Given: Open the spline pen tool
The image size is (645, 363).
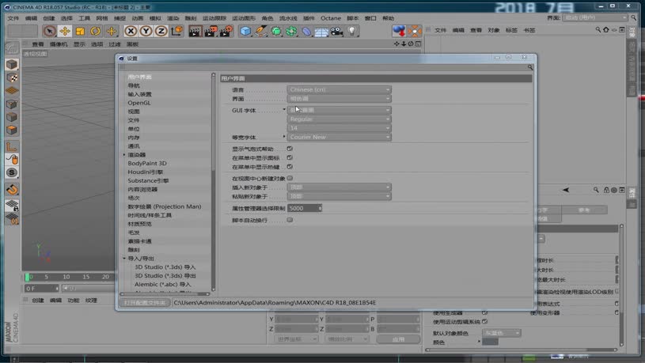Looking at the screenshot, I should coord(261,31).
